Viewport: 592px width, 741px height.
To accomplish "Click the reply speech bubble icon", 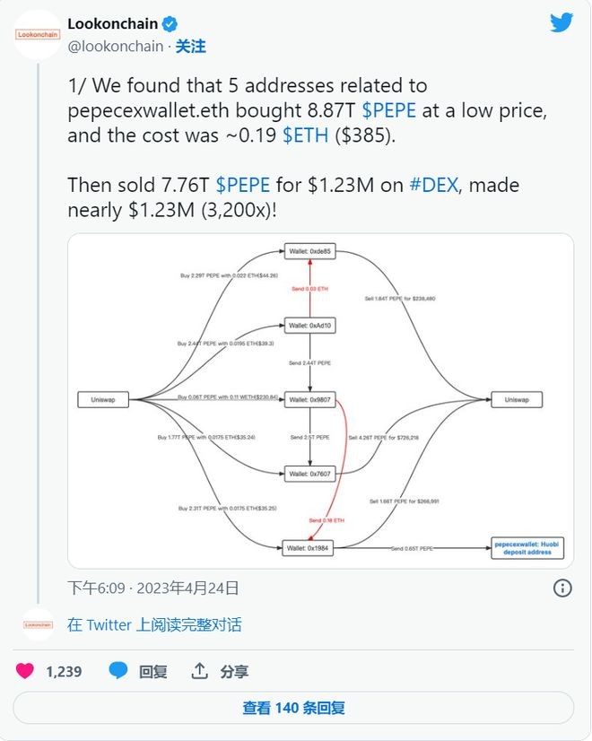I will pyautogui.click(x=118, y=671).
